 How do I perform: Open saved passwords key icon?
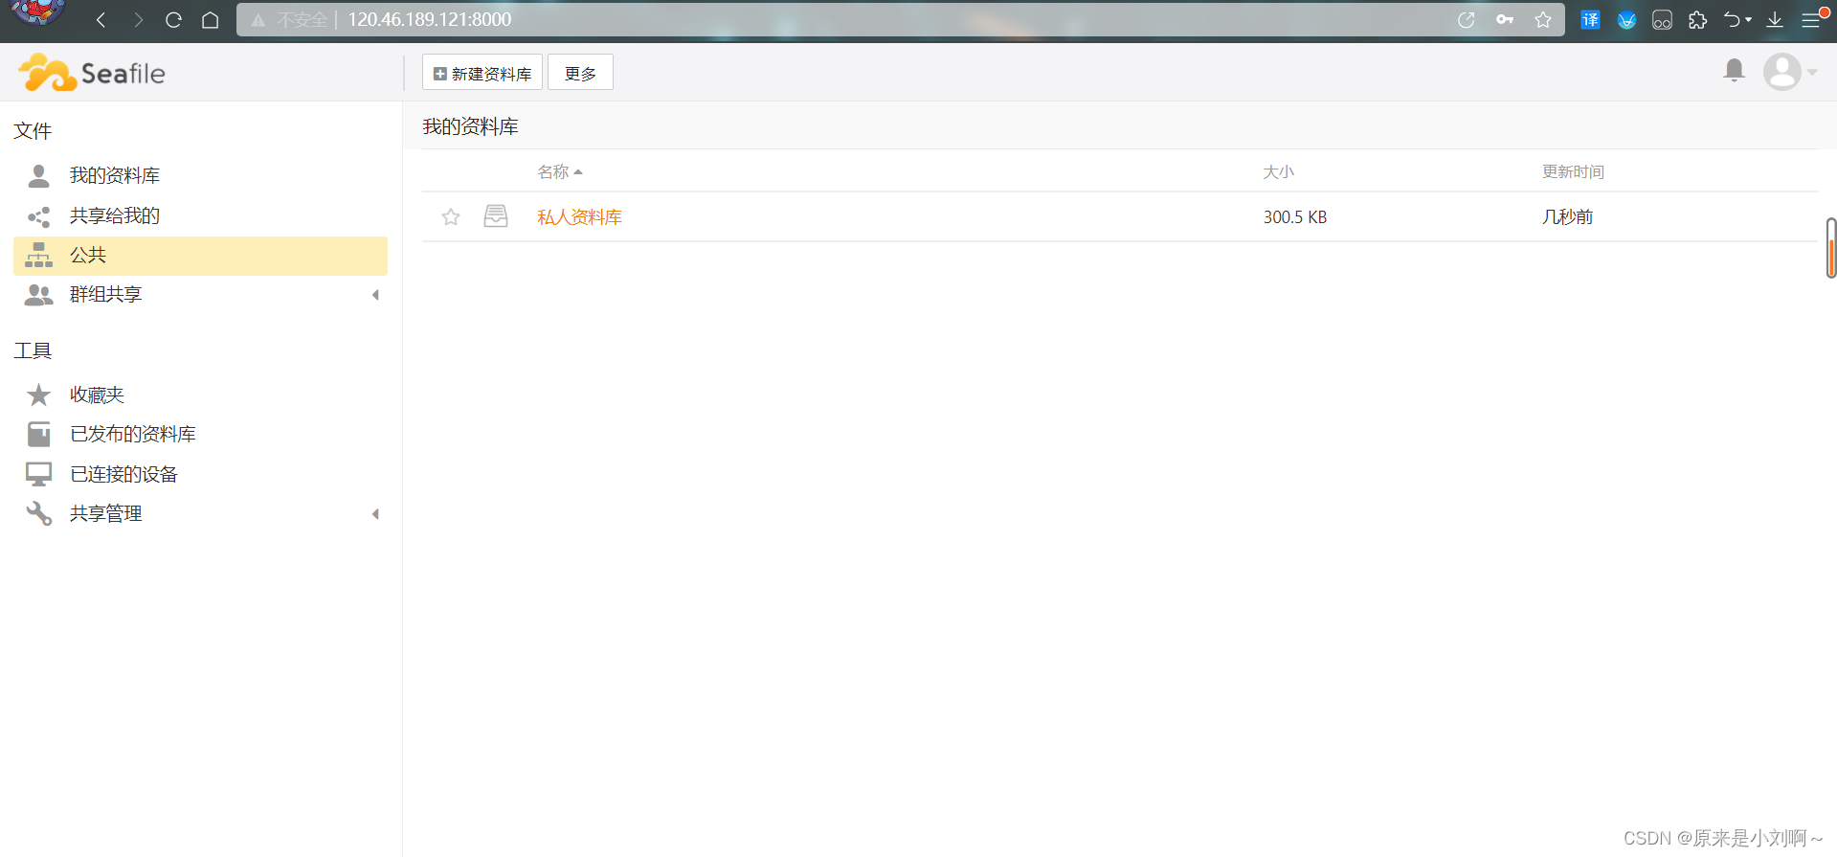coord(1505,19)
